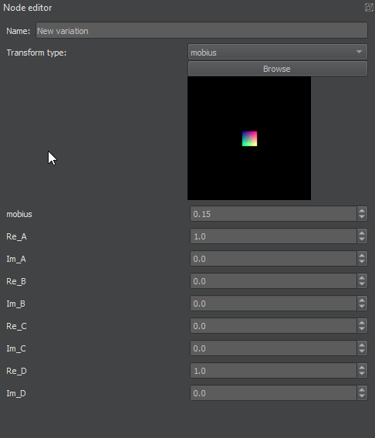
Task: Decrease Re_D with the down arrow
Action: [x=362, y=374]
